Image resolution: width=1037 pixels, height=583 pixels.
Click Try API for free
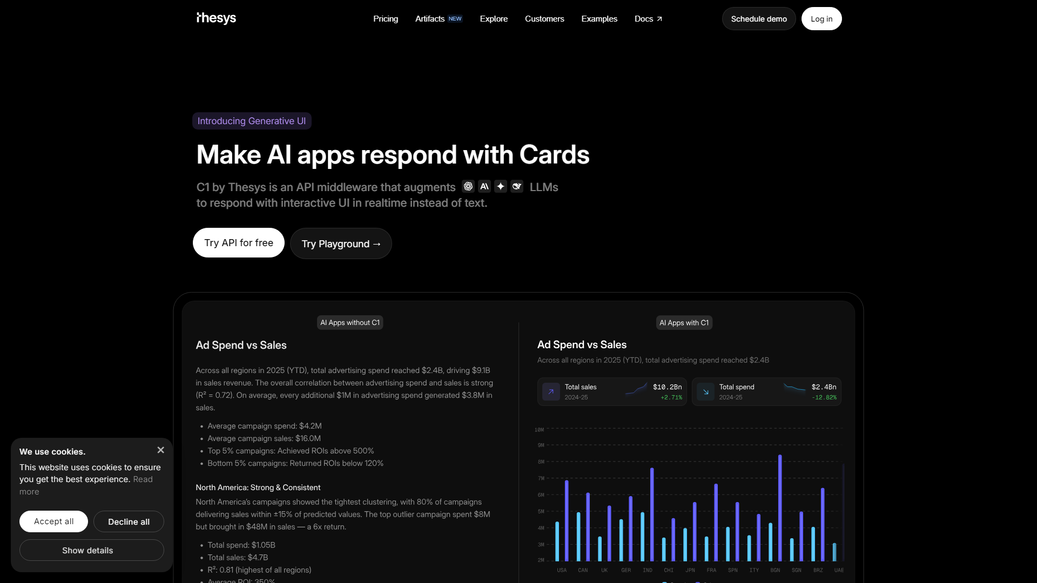(239, 243)
